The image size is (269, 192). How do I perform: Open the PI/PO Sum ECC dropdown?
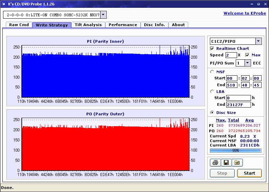click(248, 63)
